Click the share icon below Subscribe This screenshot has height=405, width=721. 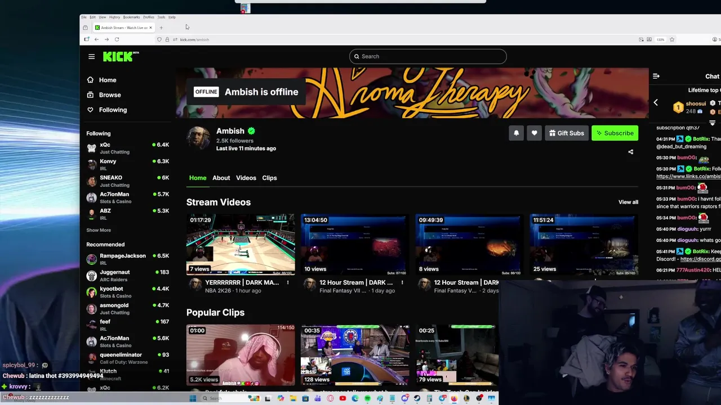point(630,152)
